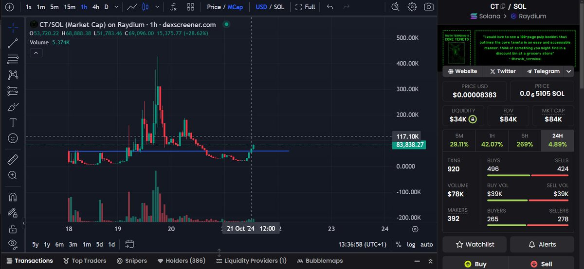The image size is (584, 269).
Task: Open the Top Traders tab
Action: [85, 261]
